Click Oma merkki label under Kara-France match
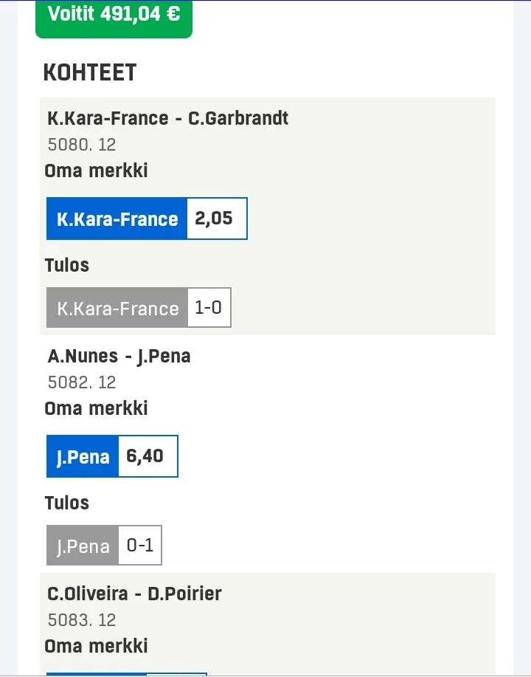 click(96, 171)
